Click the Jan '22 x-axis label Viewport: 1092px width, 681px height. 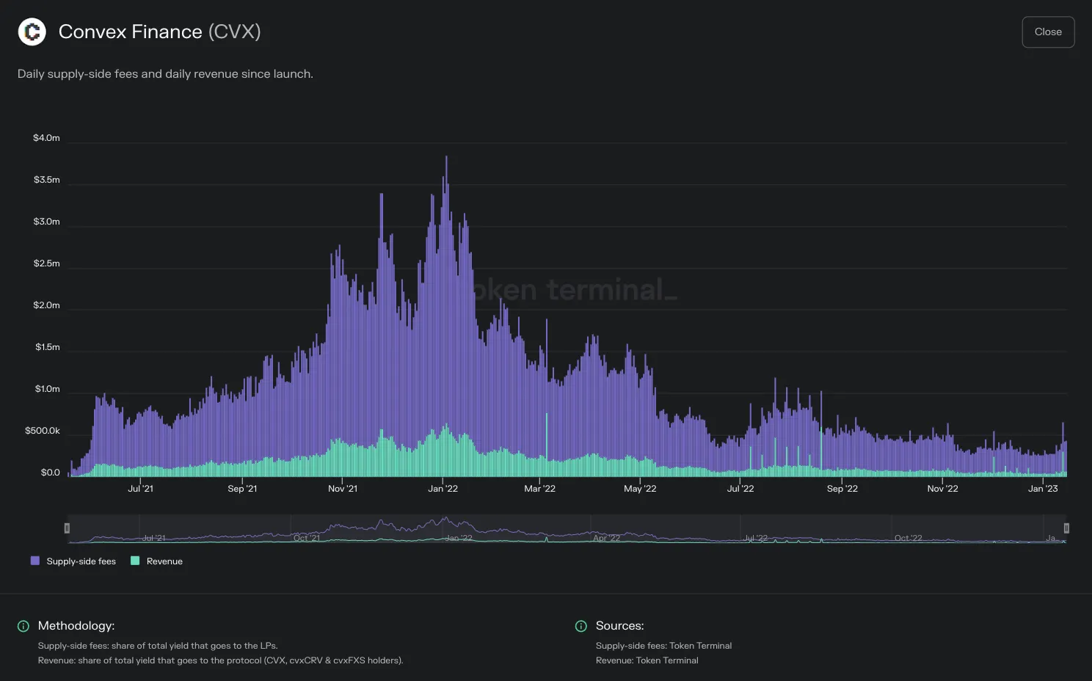pyautogui.click(x=443, y=489)
